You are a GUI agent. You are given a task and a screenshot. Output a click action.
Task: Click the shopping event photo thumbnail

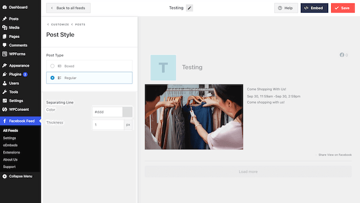click(x=194, y=117)
